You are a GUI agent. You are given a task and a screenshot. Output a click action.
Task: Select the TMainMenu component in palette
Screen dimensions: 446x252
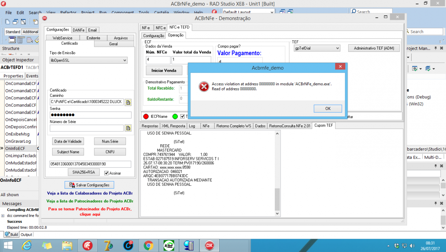(x=20, y=40)
